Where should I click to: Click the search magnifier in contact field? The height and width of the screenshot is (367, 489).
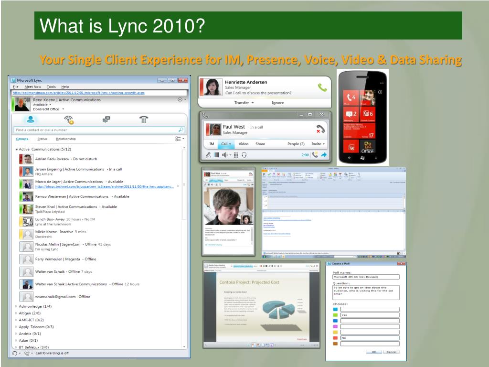tap(181, 130)
